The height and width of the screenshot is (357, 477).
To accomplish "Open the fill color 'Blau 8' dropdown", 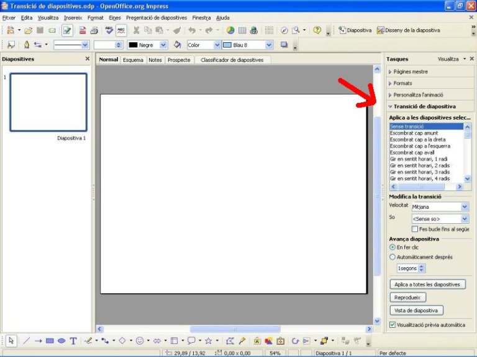I will click(269, 45).
